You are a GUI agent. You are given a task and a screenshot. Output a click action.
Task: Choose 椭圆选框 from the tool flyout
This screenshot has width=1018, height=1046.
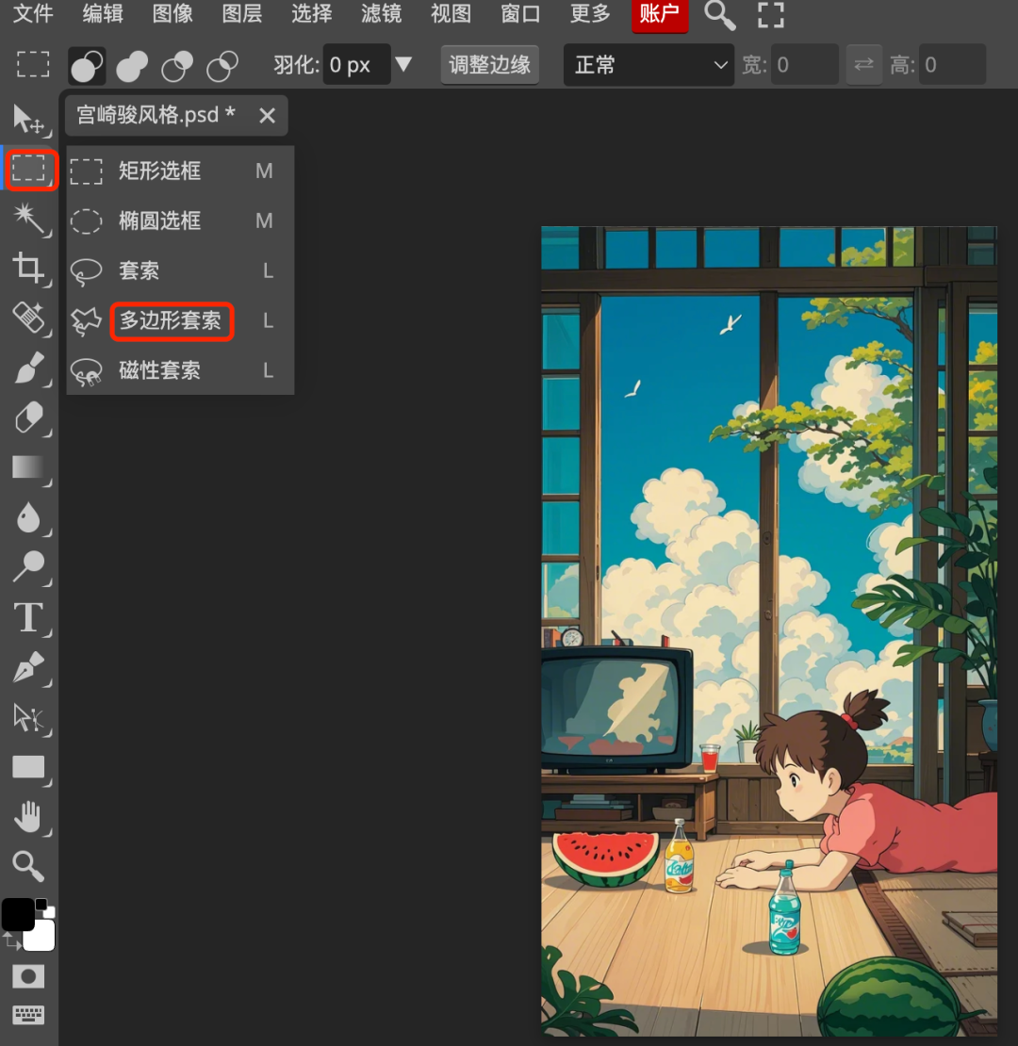pos(180,221)
